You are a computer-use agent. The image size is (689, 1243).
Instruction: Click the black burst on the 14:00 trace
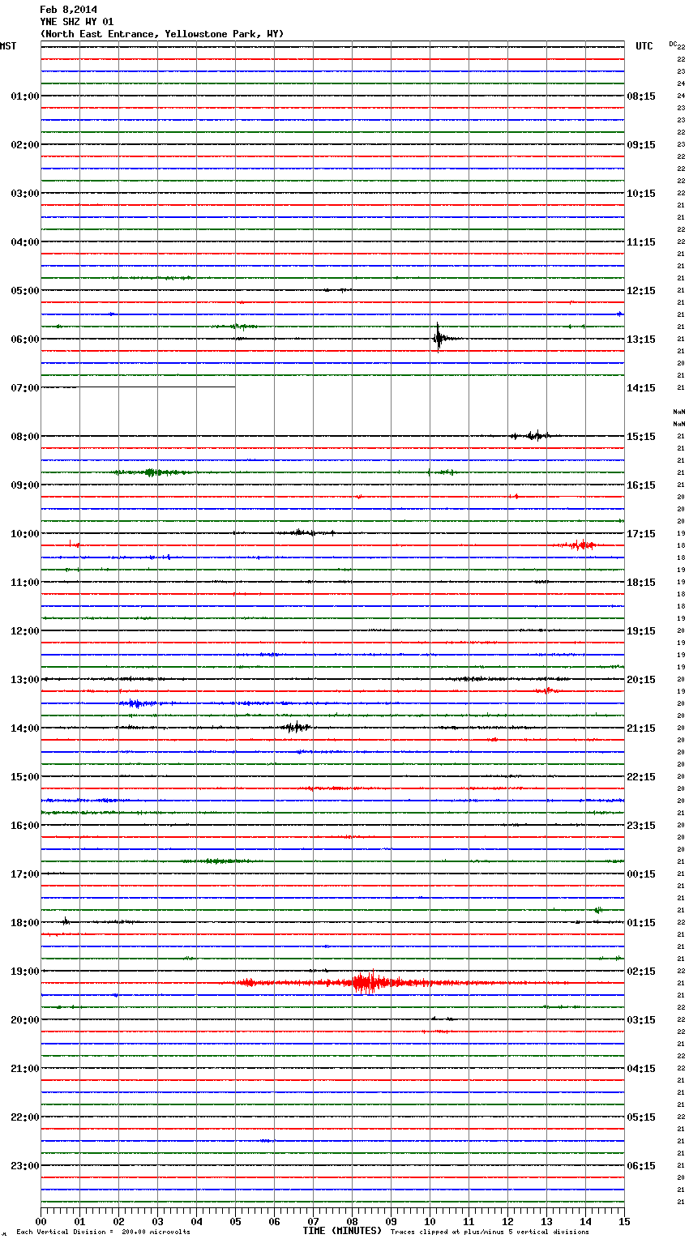296,727
